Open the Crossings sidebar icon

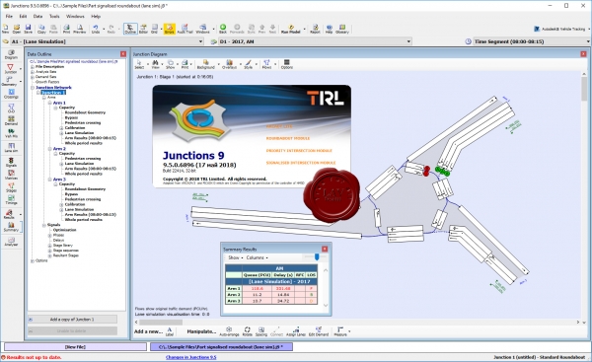pyautogui.click(x=11, y=94)
